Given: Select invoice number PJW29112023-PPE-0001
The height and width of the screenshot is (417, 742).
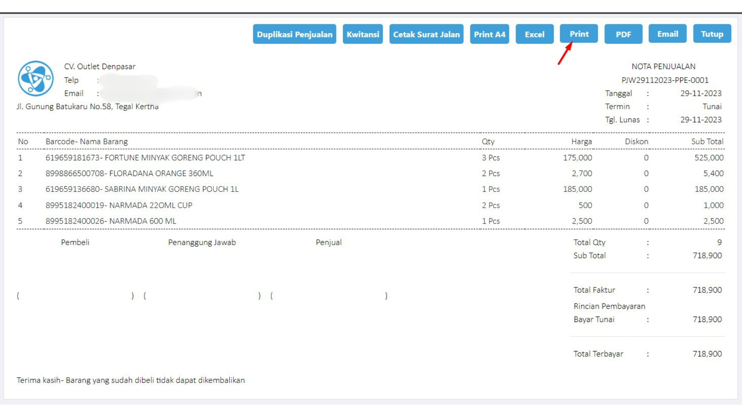Looking at the screenshot, I should [665, 80].
